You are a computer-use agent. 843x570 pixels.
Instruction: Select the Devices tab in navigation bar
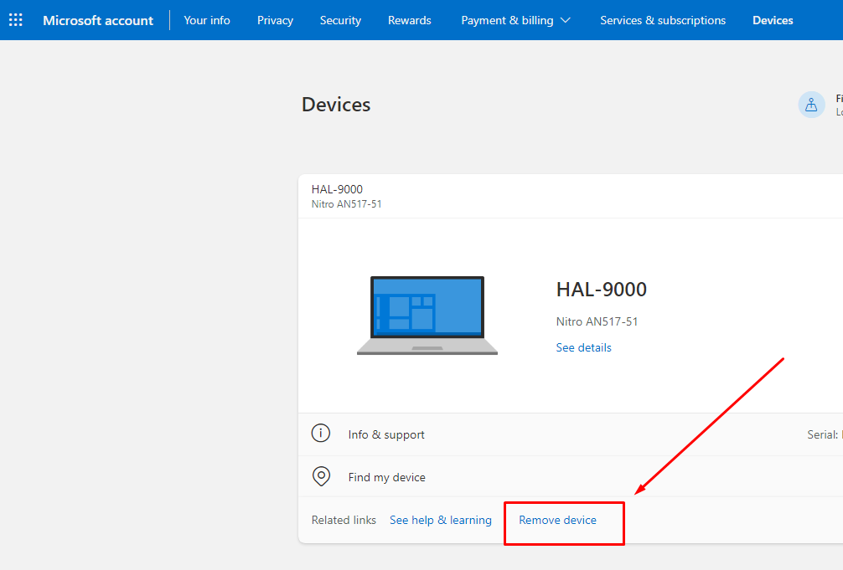tap(773, 20)
